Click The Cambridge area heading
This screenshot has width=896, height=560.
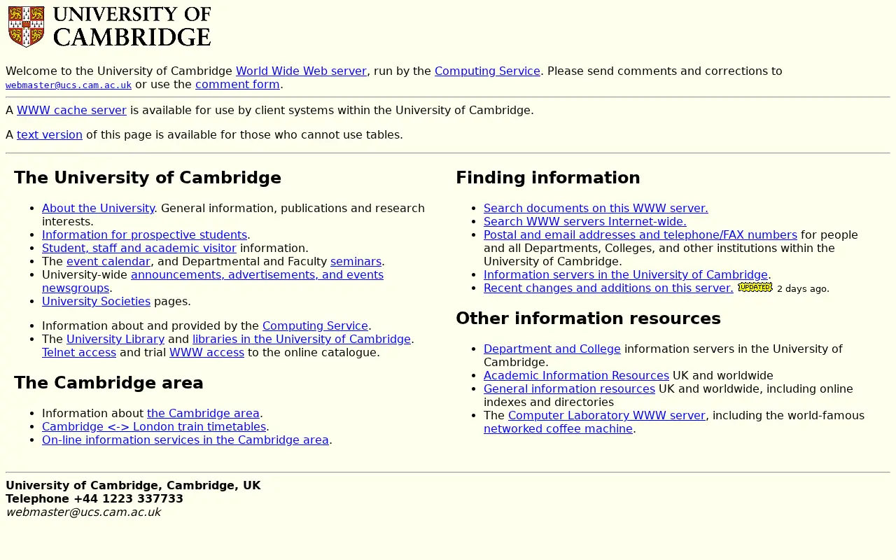pos(108,383)
